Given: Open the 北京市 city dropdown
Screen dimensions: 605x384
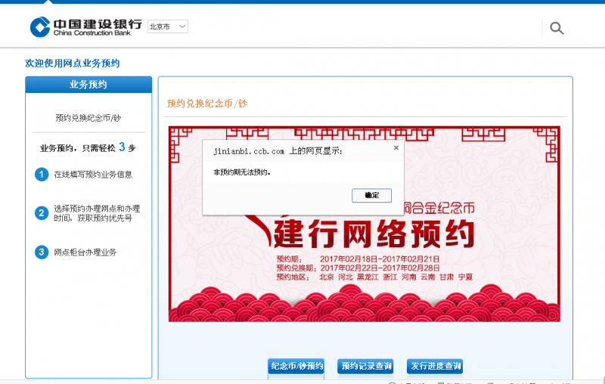Looking at the screenshot, I should [x=167, y=26].
